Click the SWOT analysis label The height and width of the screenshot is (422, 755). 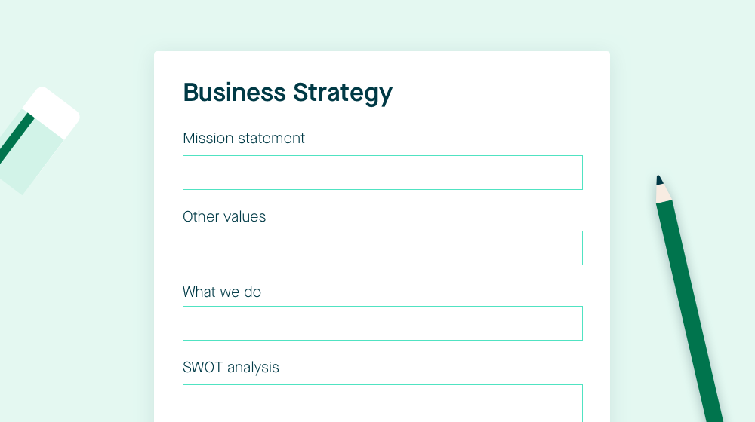click(x=231, y=368)
